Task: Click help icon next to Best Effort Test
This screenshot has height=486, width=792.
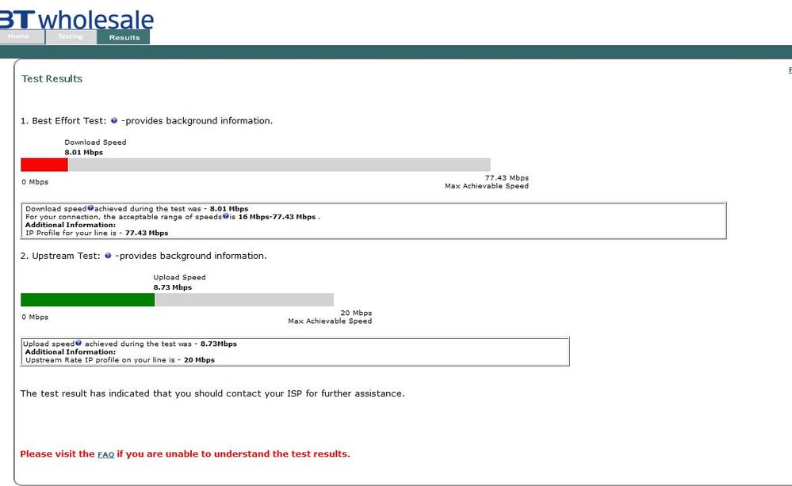Action: 114,120
